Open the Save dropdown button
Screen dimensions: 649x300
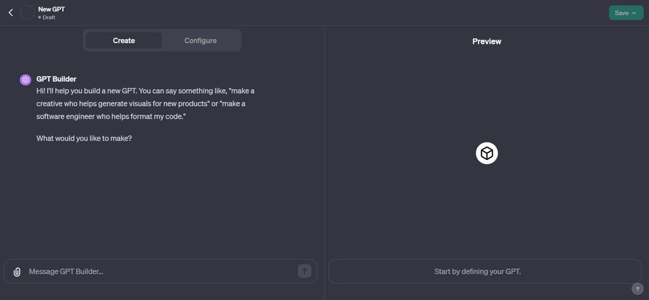pyautogui.click(x=626, y=13)
